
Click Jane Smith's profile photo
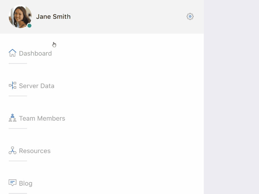pyautogui.click(x=19, y=16)
